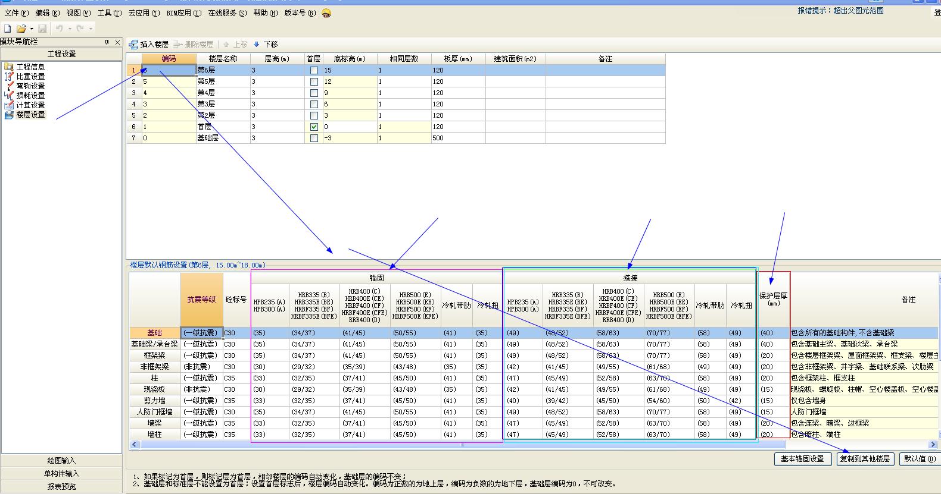
Task: Click the 下移 down-arrow icon
Action: pyautogui.click(x=257, y=45)
